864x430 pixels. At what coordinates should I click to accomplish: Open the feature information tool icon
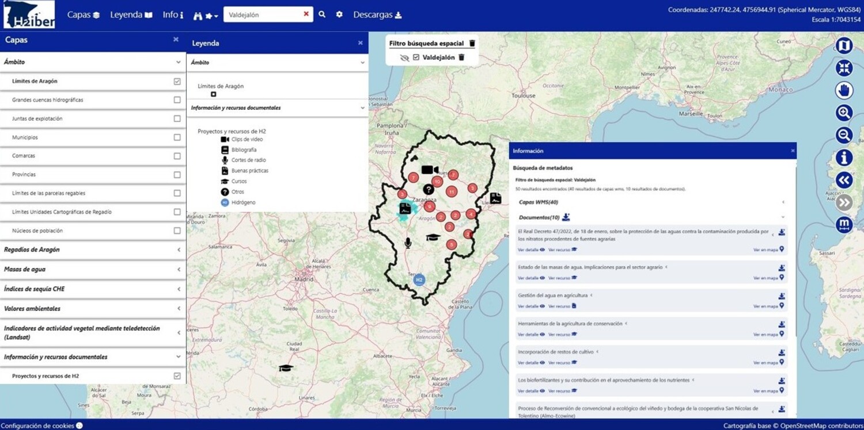coord(844,158)
